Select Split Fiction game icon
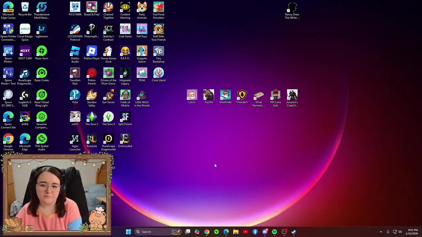422x237 pixels. (x=125, y=119)
